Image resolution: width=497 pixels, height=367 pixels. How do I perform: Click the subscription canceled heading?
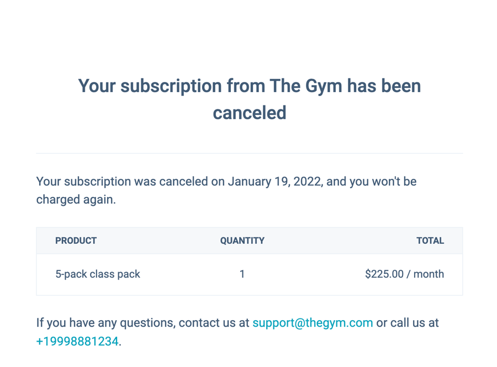click(x=249, y=99)
